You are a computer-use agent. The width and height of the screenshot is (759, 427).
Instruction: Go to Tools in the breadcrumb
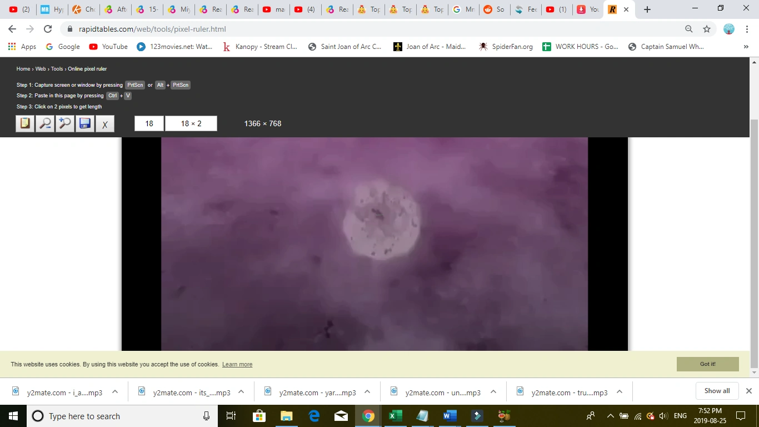pos(57,69)
